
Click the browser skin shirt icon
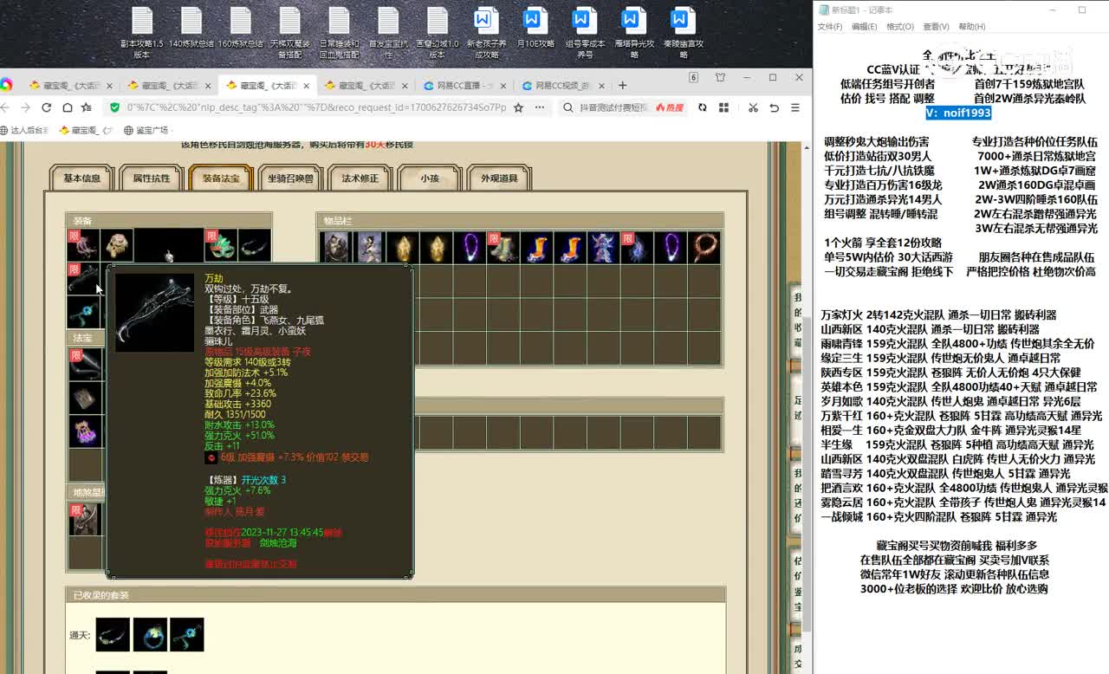coord(720,77)
